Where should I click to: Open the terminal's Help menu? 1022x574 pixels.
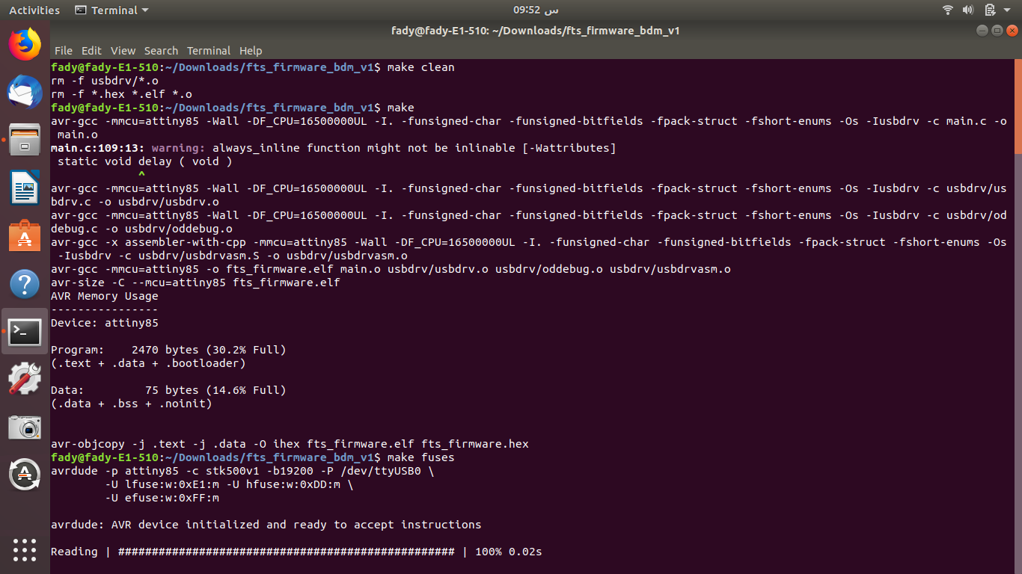[251, 51]
